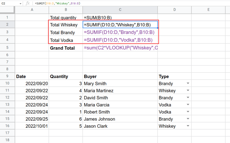Open Type dropdown for David Smith row

188,97
